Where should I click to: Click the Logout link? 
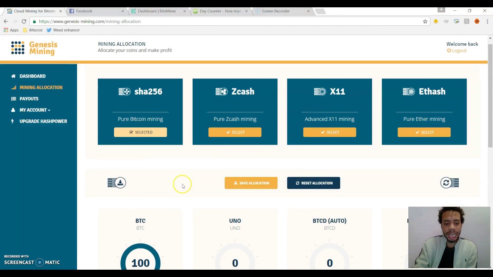(457, 50)
